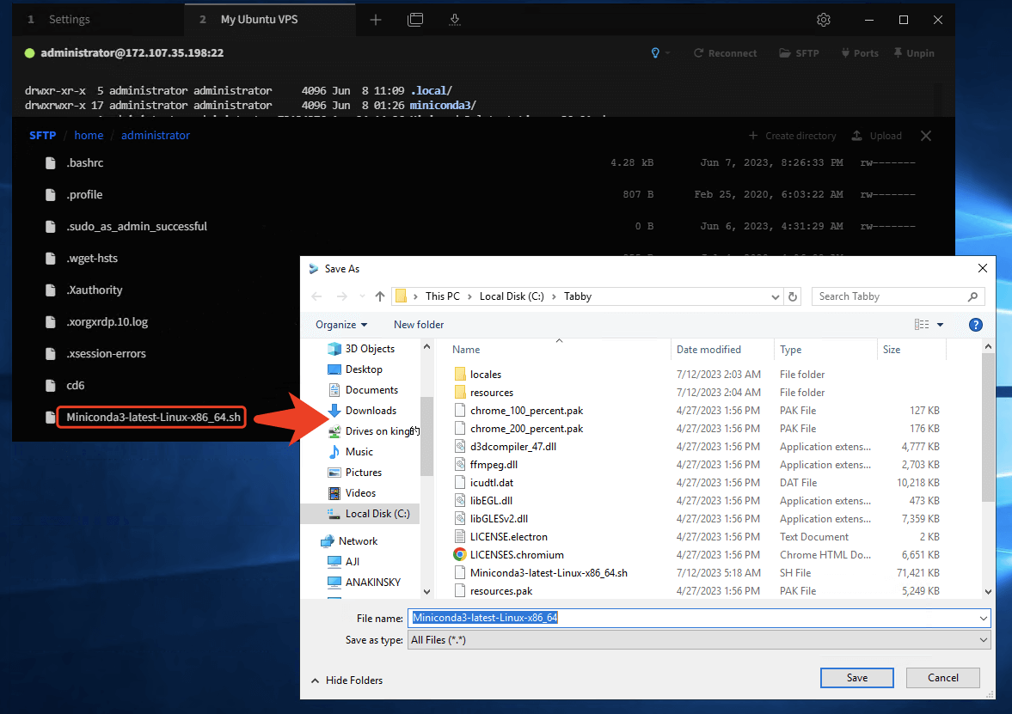The height and width of the screenshot is (714, 1012).
Task: Open new tab with plus icon in Tabby
Action: click(376, 20)
